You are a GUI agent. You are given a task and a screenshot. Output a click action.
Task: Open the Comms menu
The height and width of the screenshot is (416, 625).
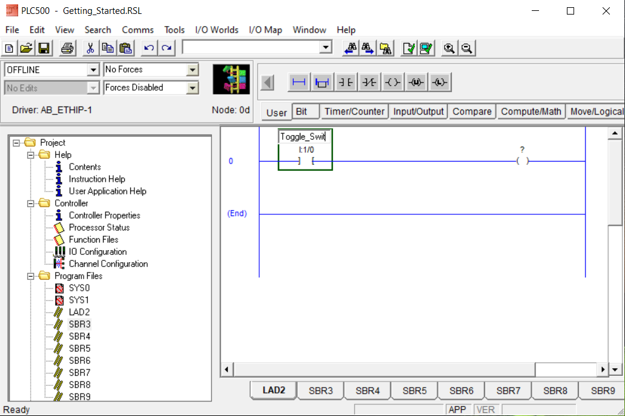137,30
